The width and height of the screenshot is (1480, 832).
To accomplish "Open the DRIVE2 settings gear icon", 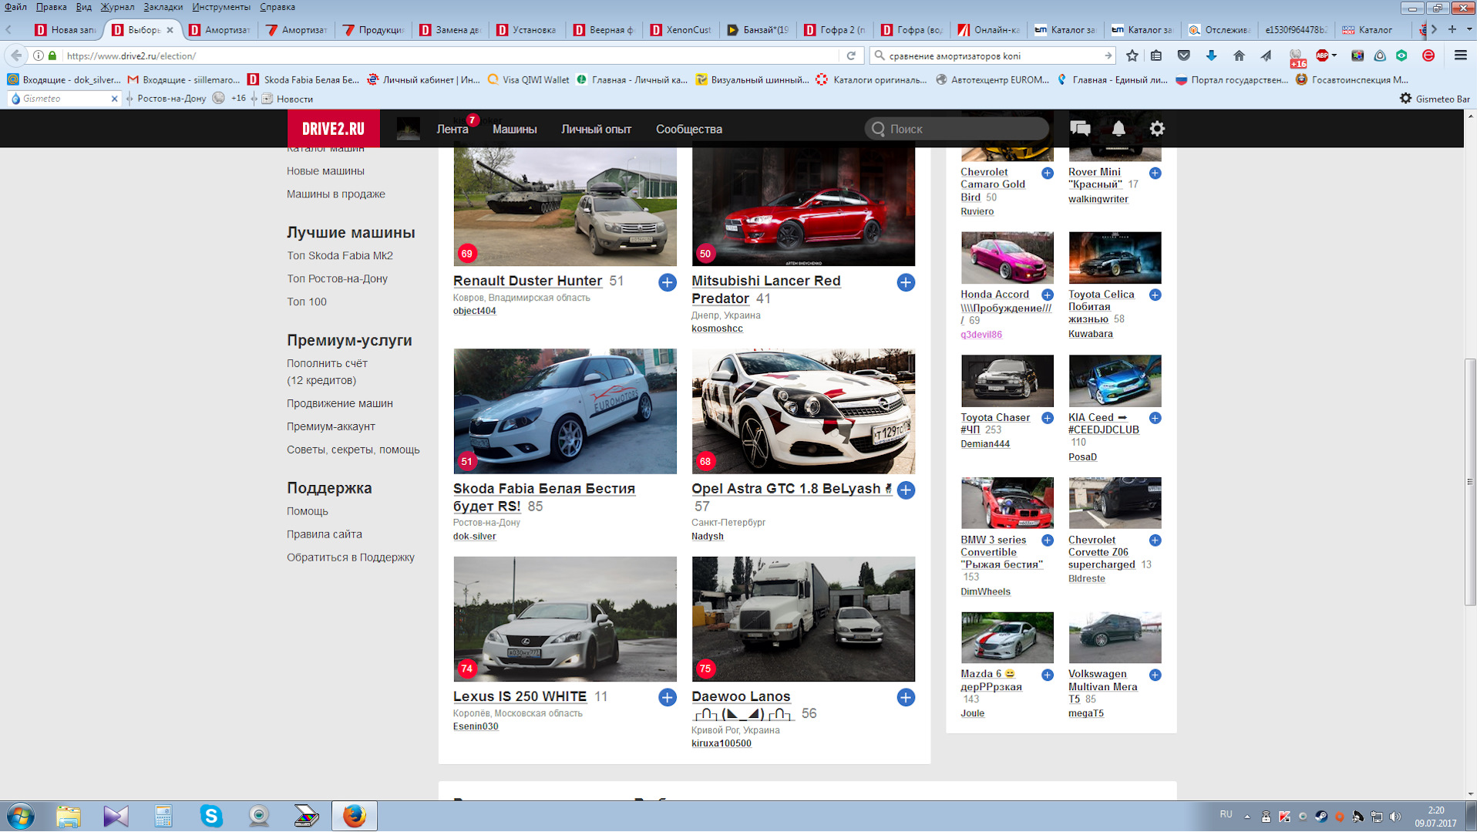I will (1157, 129).
